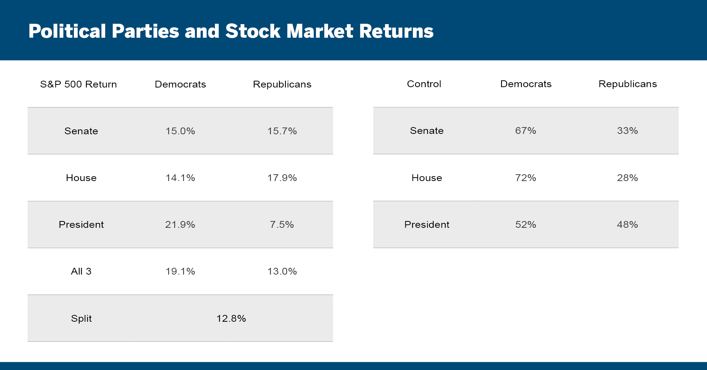Select the 'S&P 500 Return' column header
707x370 pixels.
[78, 84]
